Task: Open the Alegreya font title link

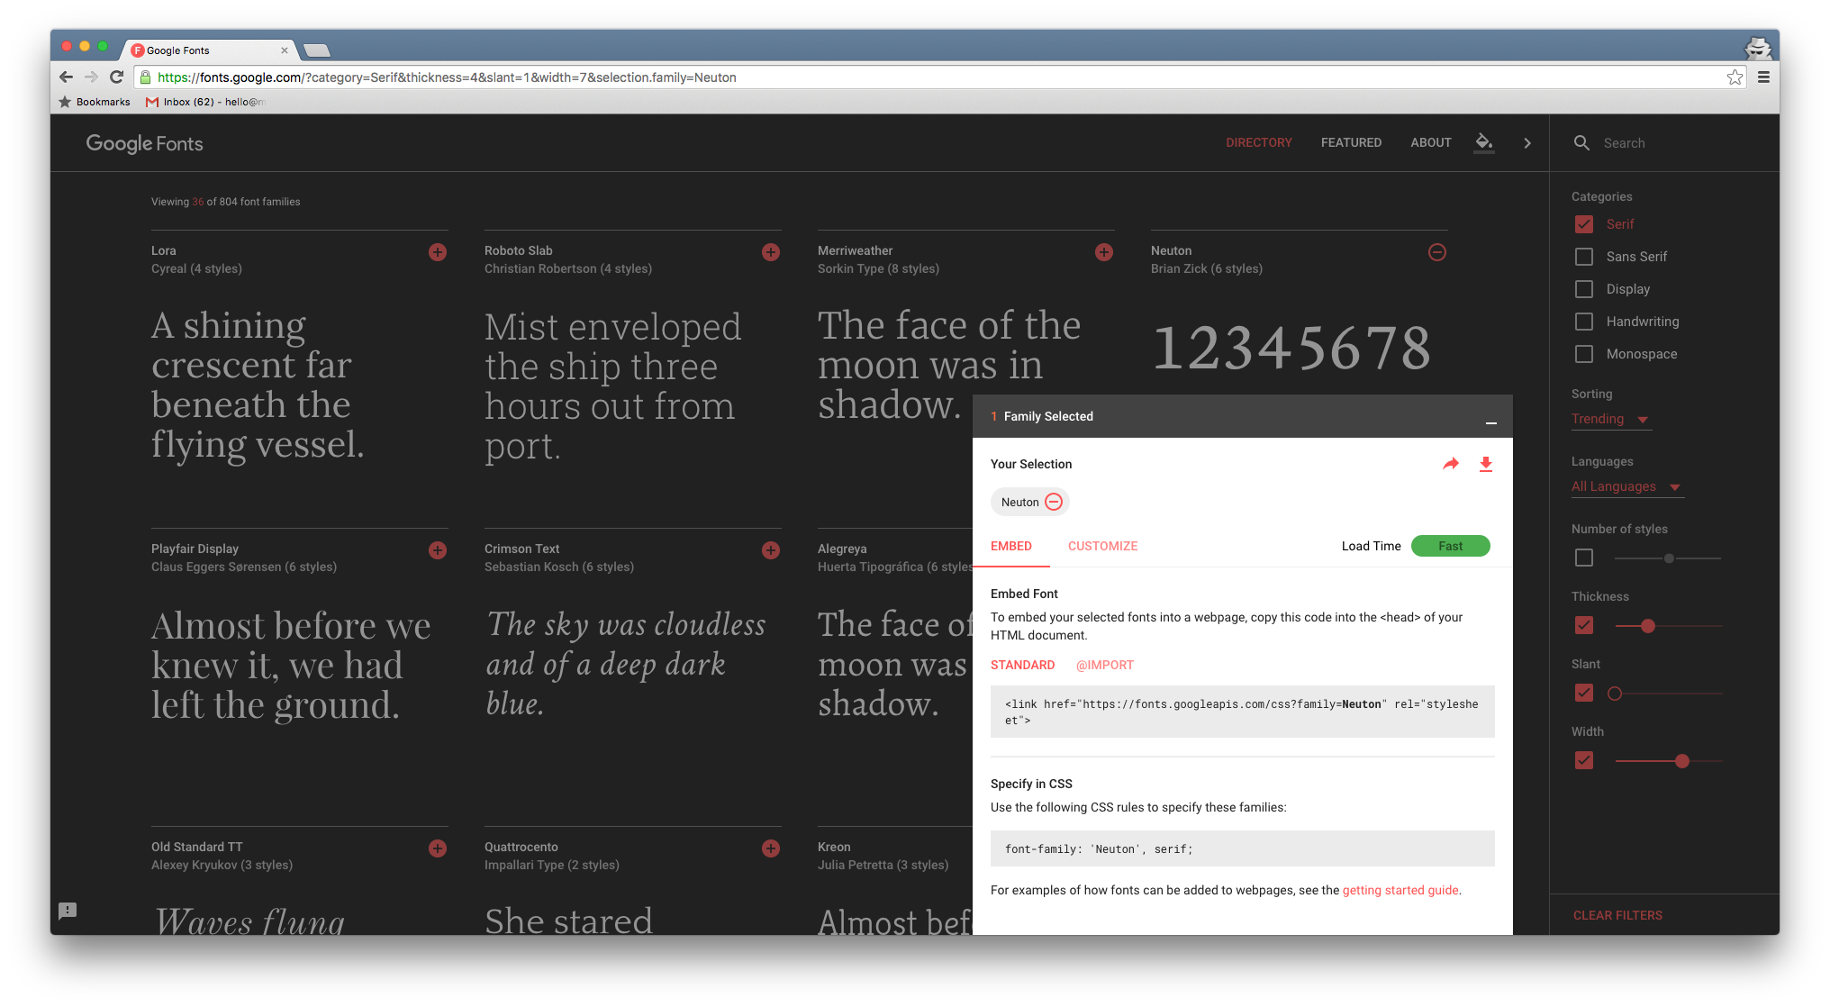Action: point(842,549)
